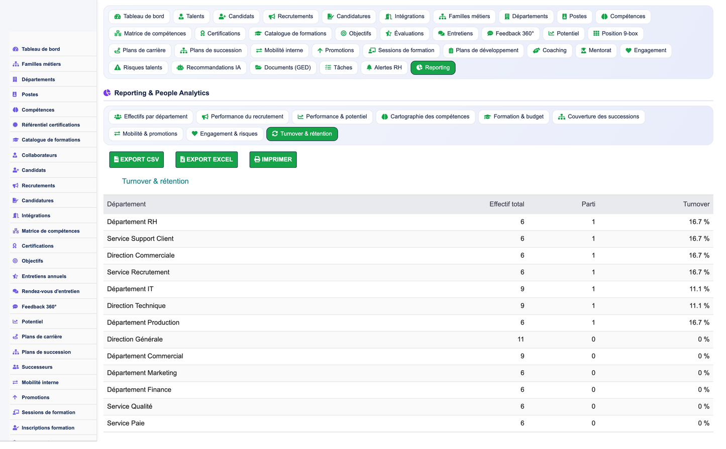The image size is (726, 449).
Task: Click the Catalogue de formations sidebar icon
Action: tap(16, 140)
